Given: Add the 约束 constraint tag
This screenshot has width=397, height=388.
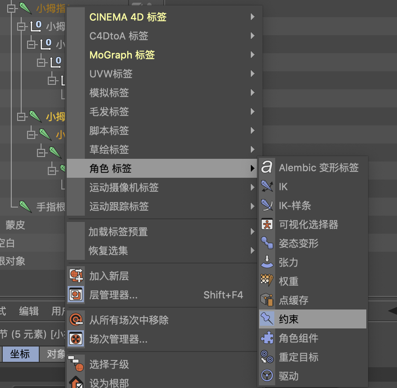Looking at the screenshot, I should tap(313, 319).
